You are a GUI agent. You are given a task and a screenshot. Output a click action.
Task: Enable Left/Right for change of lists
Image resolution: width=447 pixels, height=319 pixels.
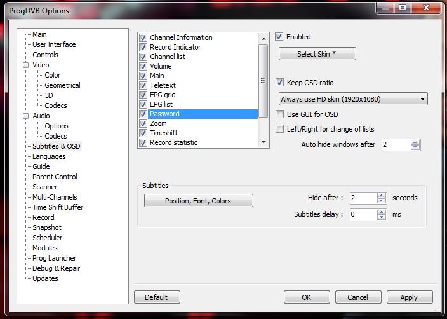point(279,129)
